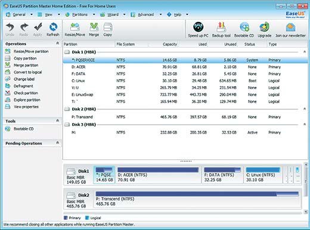This screenshot has height=230, width=310.
Task: Open Explore partition operation
Action: (x=23, y=100)
